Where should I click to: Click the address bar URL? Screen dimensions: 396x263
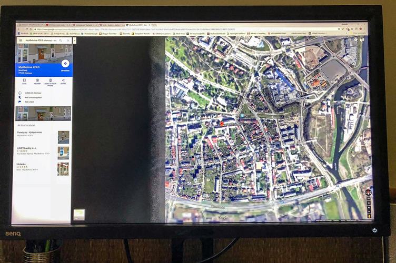(x=187, y=29)
